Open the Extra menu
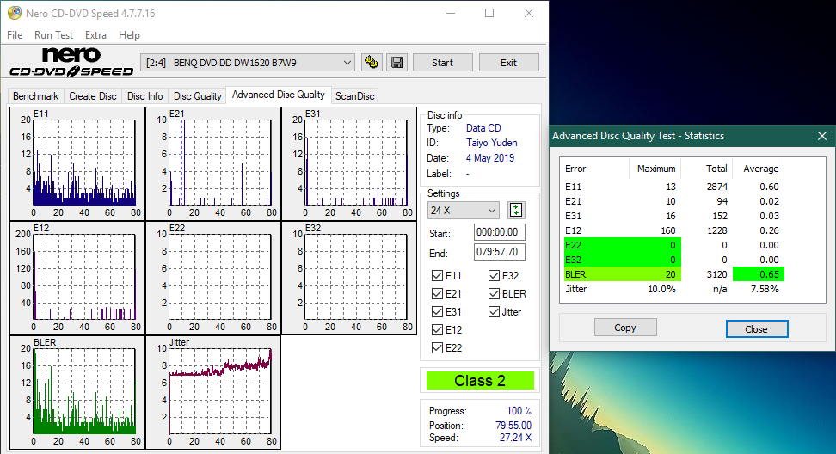 95,35
